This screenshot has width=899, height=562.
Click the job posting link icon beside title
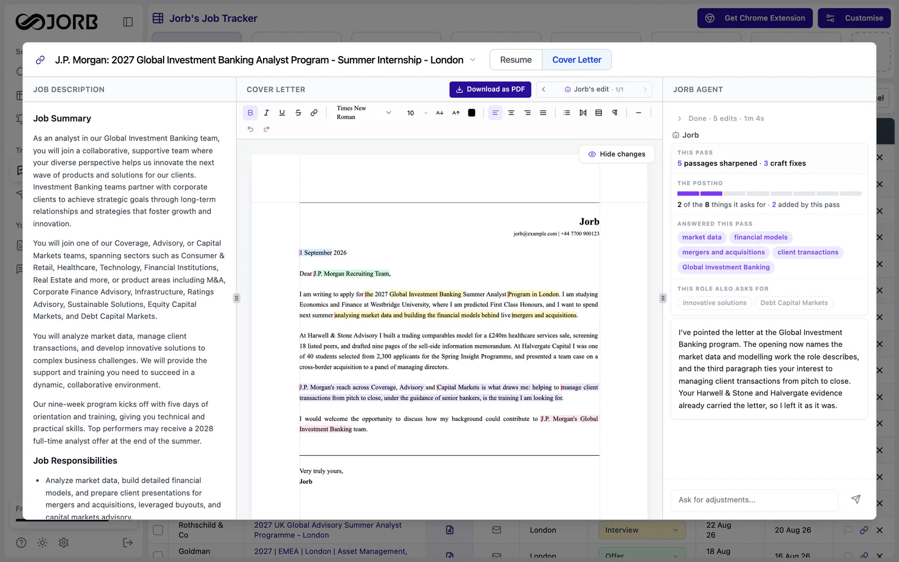pos(40,60)
